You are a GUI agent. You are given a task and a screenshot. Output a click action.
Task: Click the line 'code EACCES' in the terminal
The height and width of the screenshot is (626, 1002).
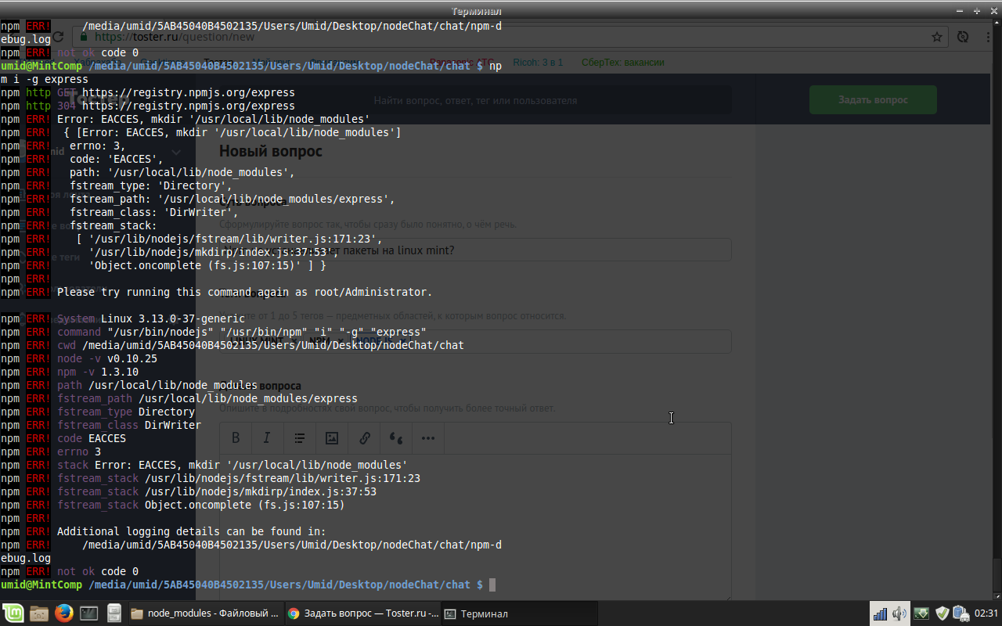[x=92, y=438]
